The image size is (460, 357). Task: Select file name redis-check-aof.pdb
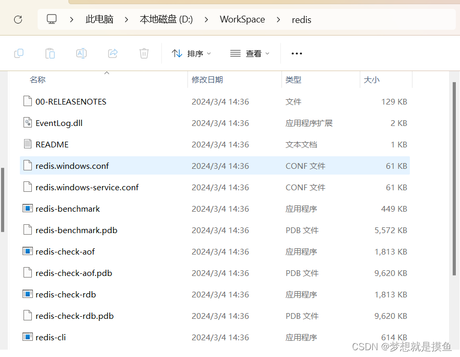pos(74,273)
